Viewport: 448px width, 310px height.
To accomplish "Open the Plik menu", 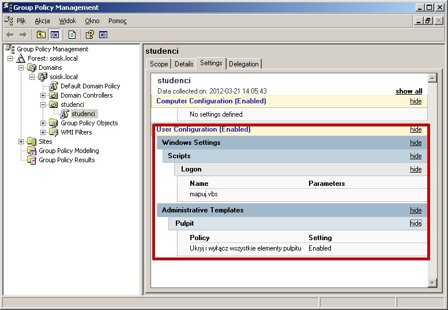I will pyautogui.click(x=21, y=21).
